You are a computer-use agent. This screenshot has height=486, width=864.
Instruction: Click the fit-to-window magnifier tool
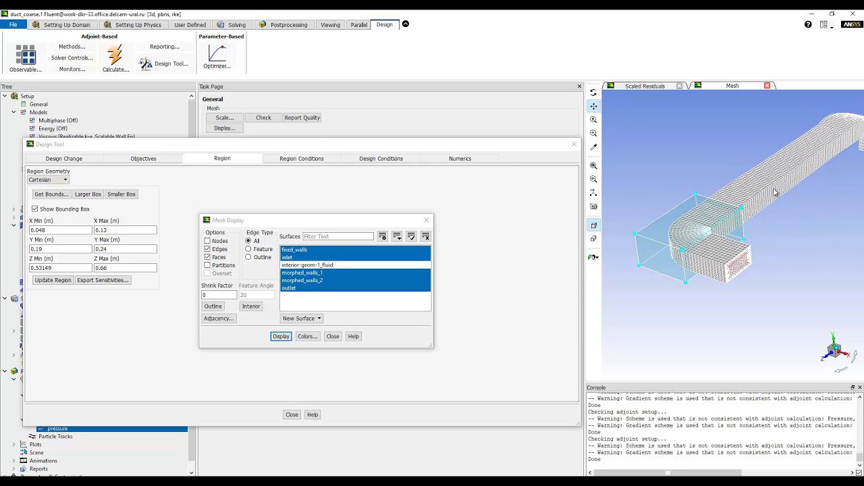pyautogui.click(x=593, y=165)
